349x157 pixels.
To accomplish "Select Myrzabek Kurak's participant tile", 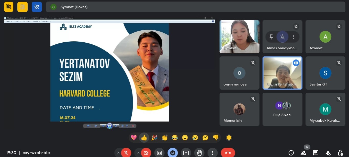I will [x=325, y=109].
